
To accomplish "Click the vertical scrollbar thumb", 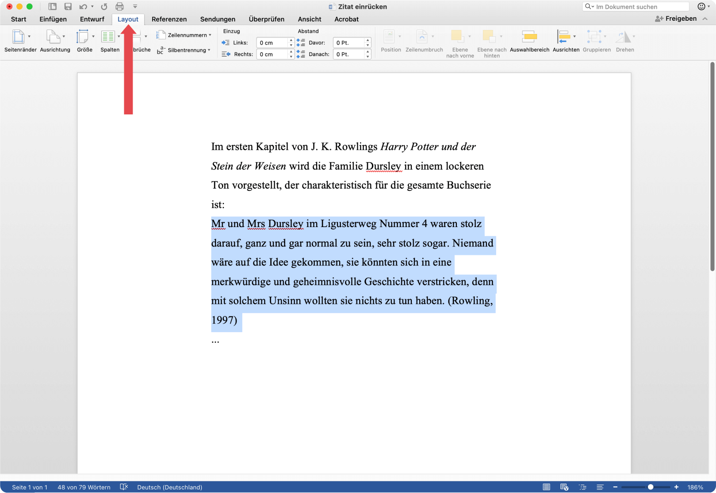I will click(x=712, y=167).
